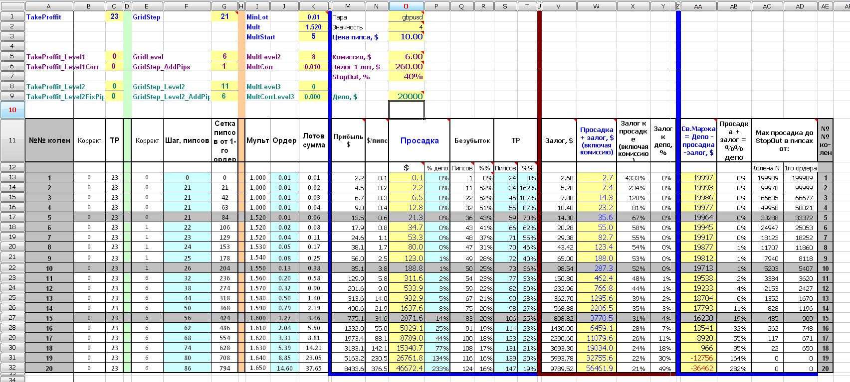
Task: Click row header 27
Action: point(12,317)
